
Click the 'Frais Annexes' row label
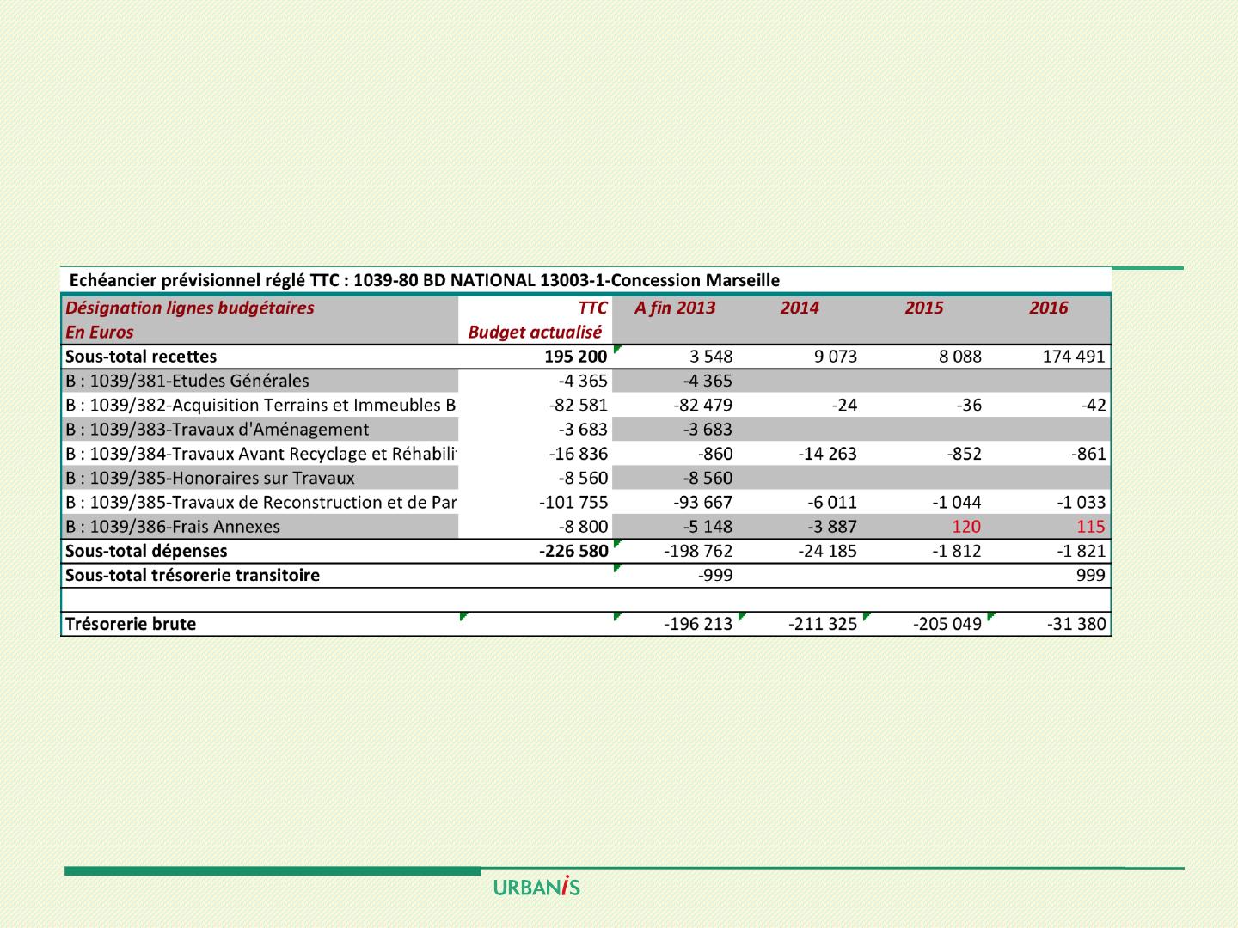coord(173,527)
